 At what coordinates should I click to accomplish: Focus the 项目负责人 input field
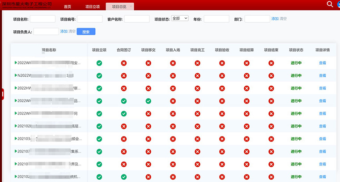tap(46, 31)
